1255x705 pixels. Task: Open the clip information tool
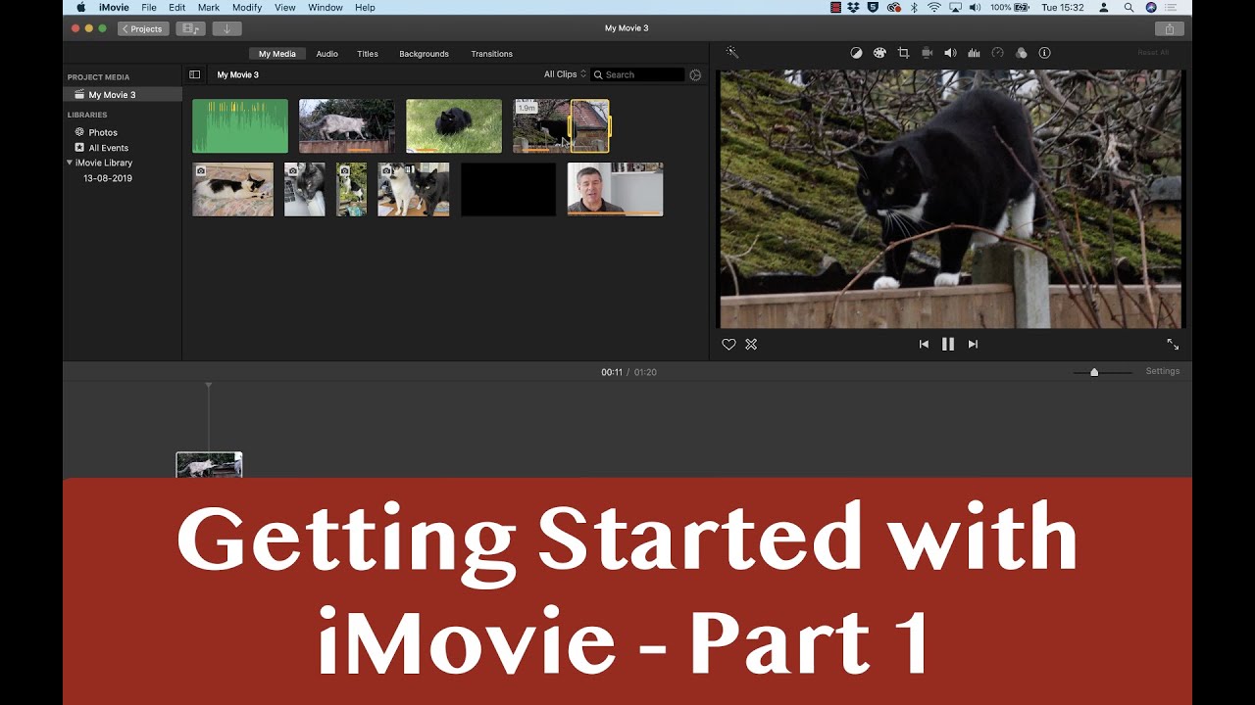[x=1044, y=53]
